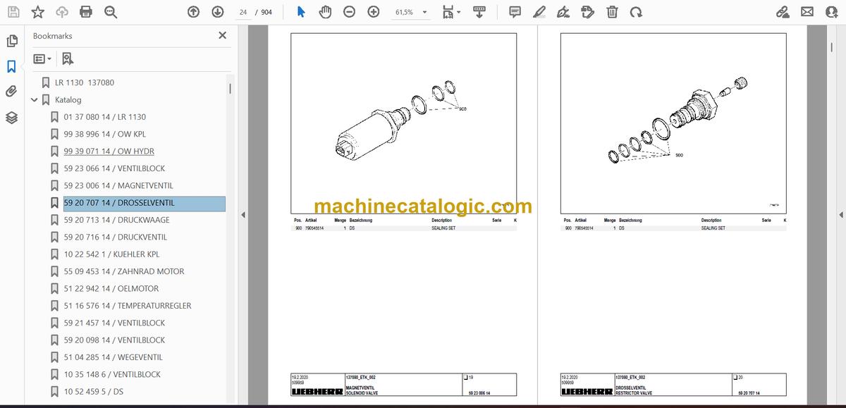Viewport: 846px width, 408px height.
Task: Show the layers panel
Action: click(11, 118)
